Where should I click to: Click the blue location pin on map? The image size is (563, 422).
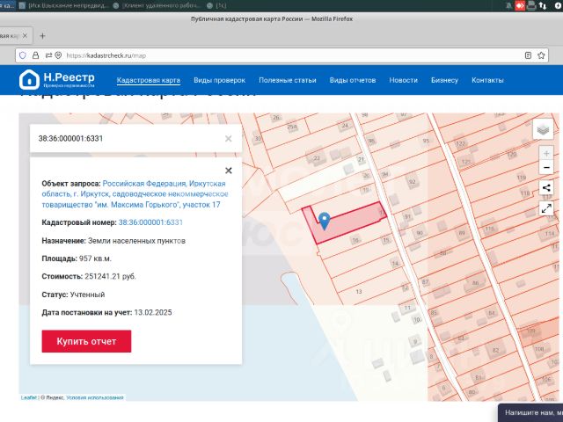325,221
